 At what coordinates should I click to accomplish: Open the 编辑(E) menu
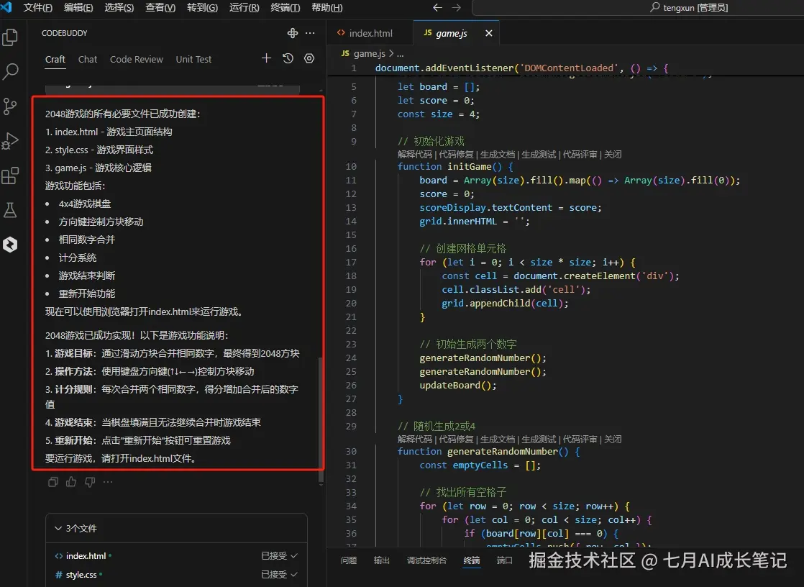[x=78, y=7]
